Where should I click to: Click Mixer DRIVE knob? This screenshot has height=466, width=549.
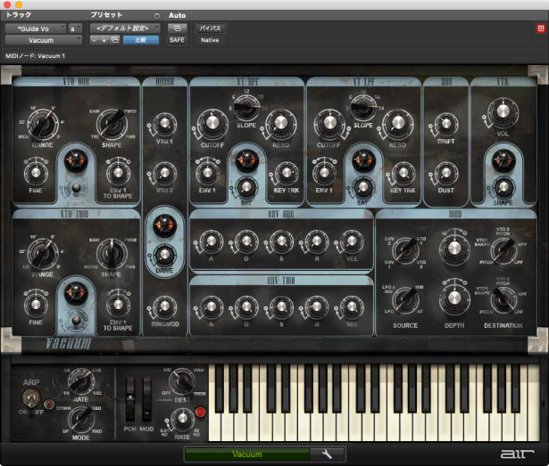point(164,255)
